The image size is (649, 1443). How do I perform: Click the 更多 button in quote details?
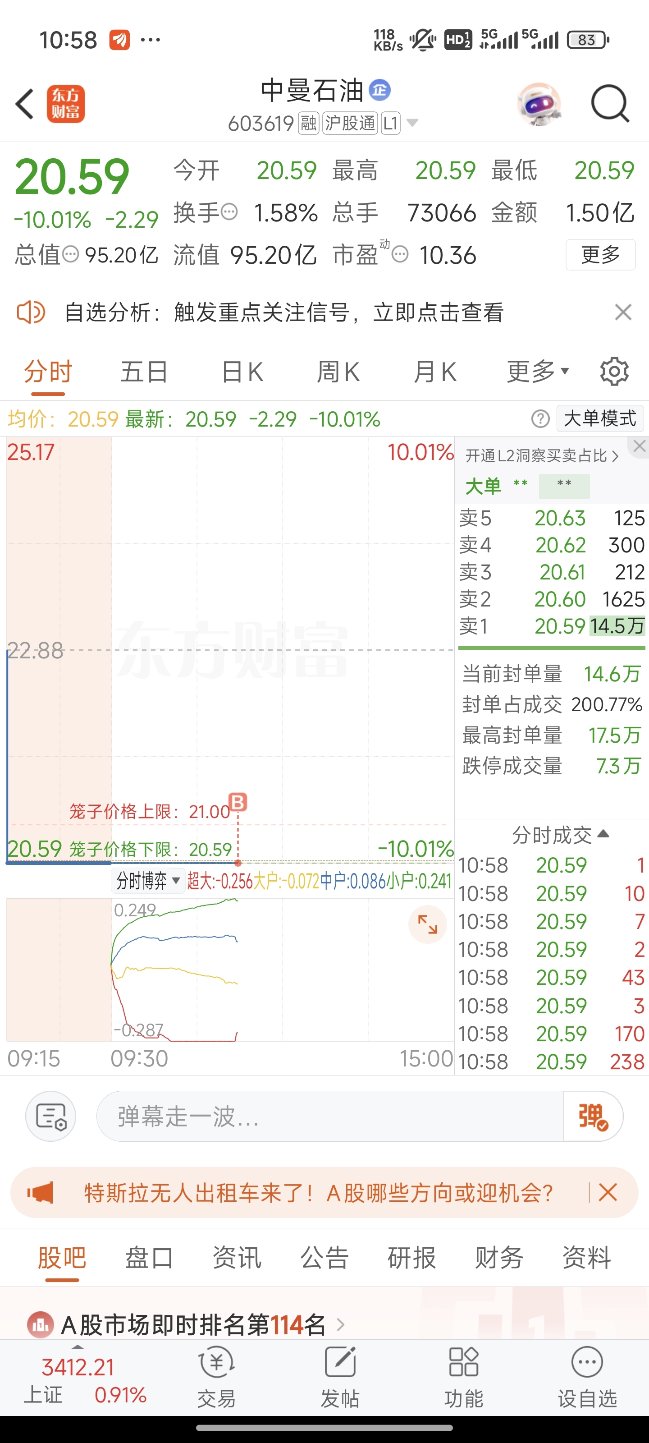point(600,255)
